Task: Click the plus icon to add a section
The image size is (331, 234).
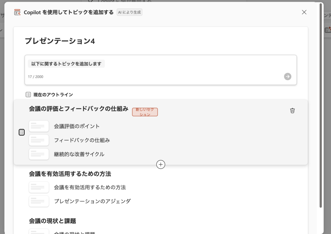Action: click(x=161, y=165)
